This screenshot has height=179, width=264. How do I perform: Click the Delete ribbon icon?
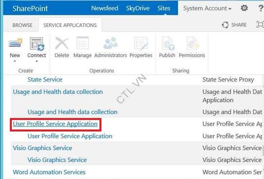point(62,43)
